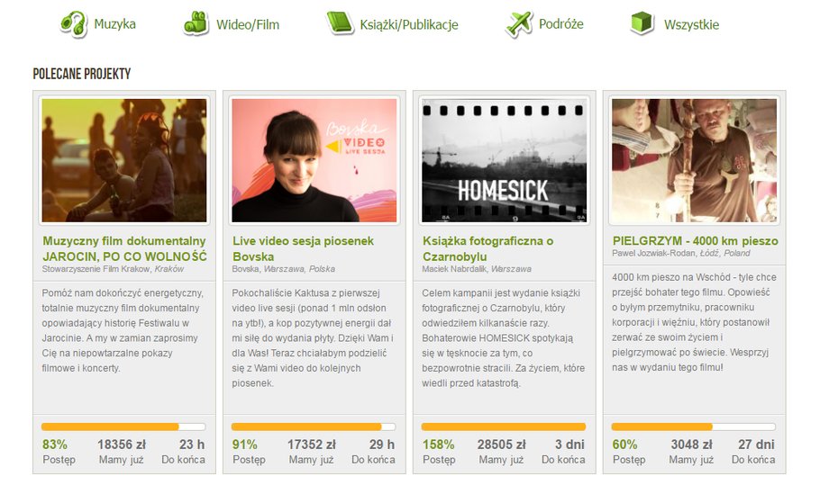Open the HOMESICK black-and-white photo thumbnail
This screenshot has height=494, width=829.
pyautogui.click(x=505, y=160)
